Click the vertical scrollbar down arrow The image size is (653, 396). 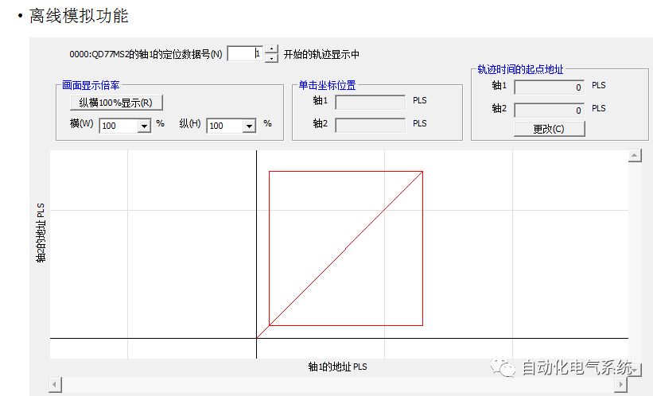tap(635, 371)
